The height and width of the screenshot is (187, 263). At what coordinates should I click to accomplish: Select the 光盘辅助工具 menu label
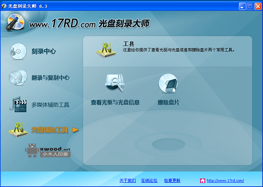click(x=50, y=130)
